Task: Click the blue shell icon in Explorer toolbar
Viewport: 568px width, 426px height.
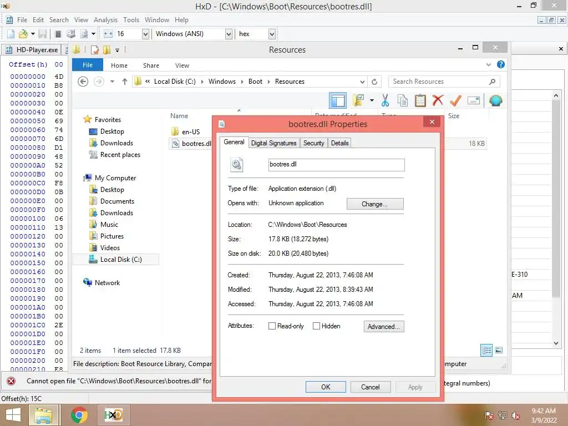Action: tap(495, 100)
